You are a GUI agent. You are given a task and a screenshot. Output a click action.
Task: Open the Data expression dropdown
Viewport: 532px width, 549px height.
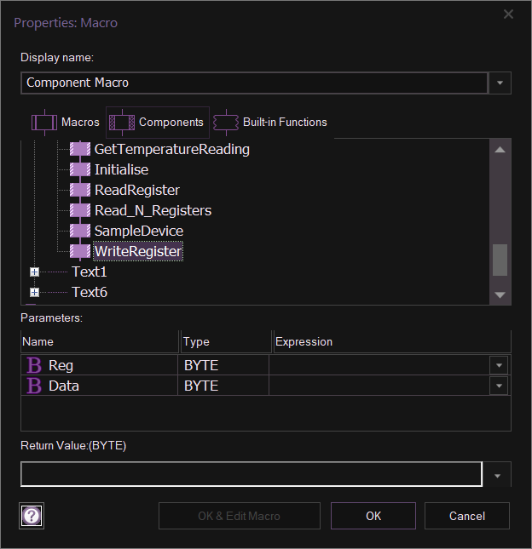499,386
